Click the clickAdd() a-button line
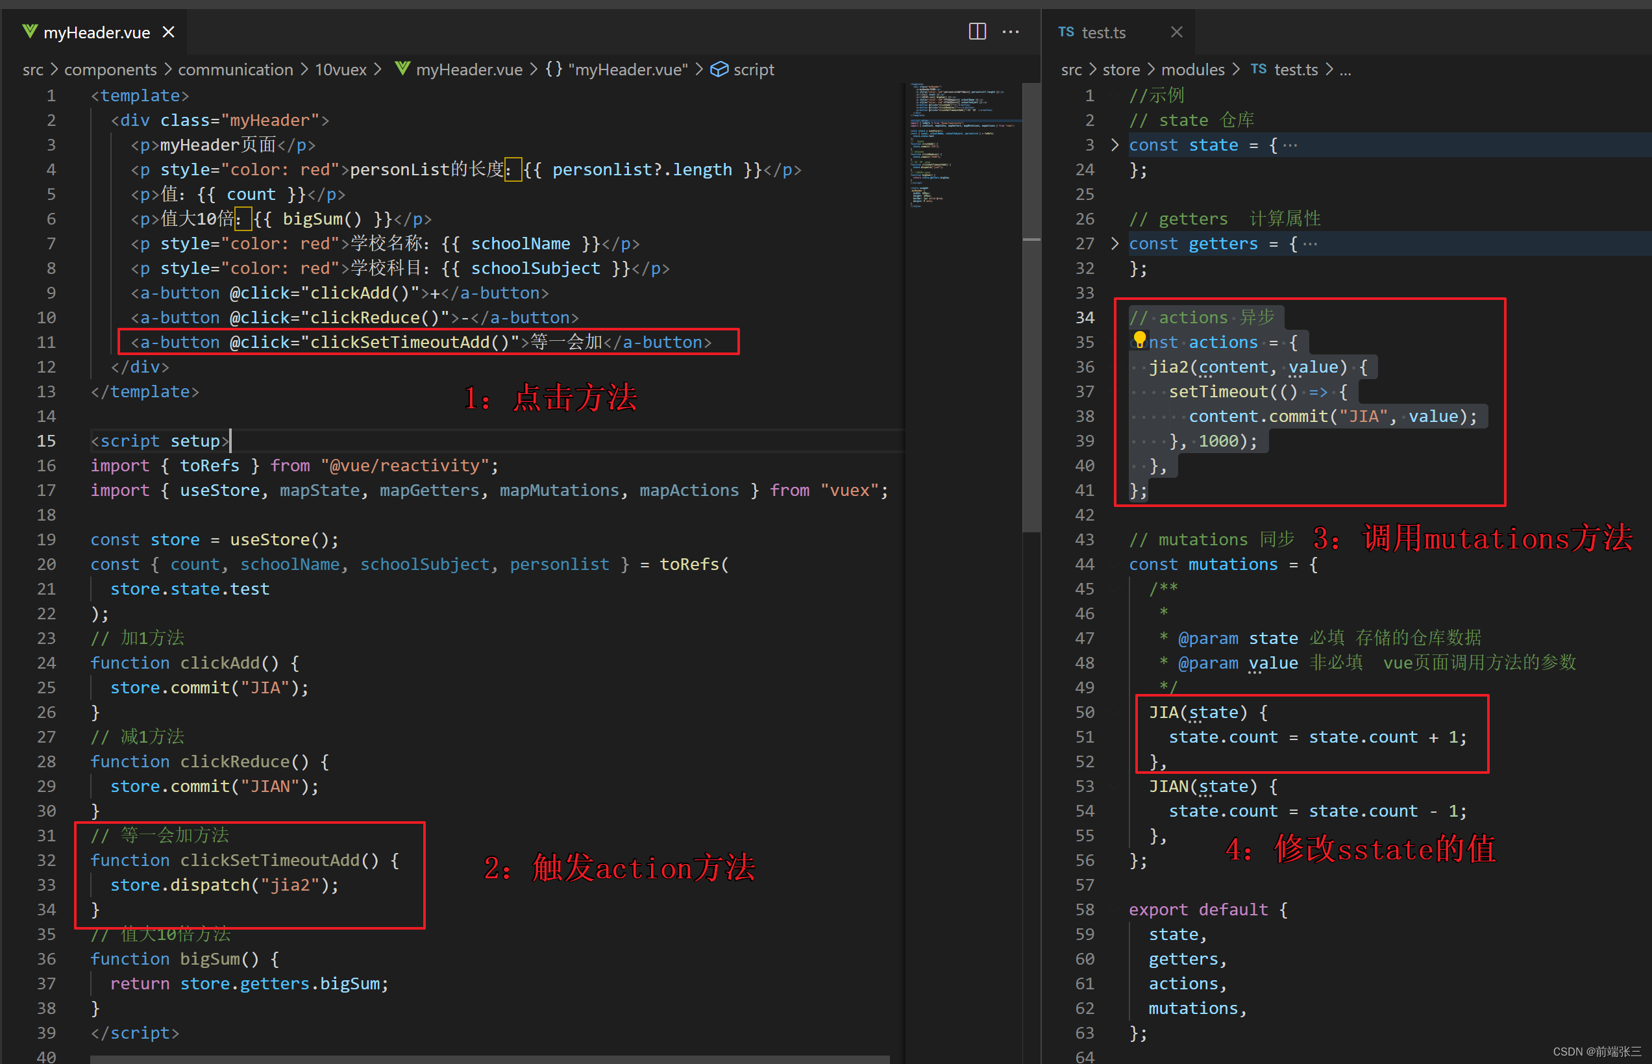1652x1064 pixels. (339, 293)
